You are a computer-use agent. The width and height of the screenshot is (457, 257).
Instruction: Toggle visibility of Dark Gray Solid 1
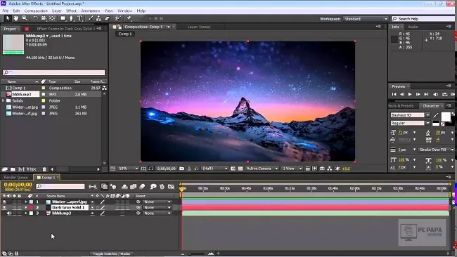4,208
